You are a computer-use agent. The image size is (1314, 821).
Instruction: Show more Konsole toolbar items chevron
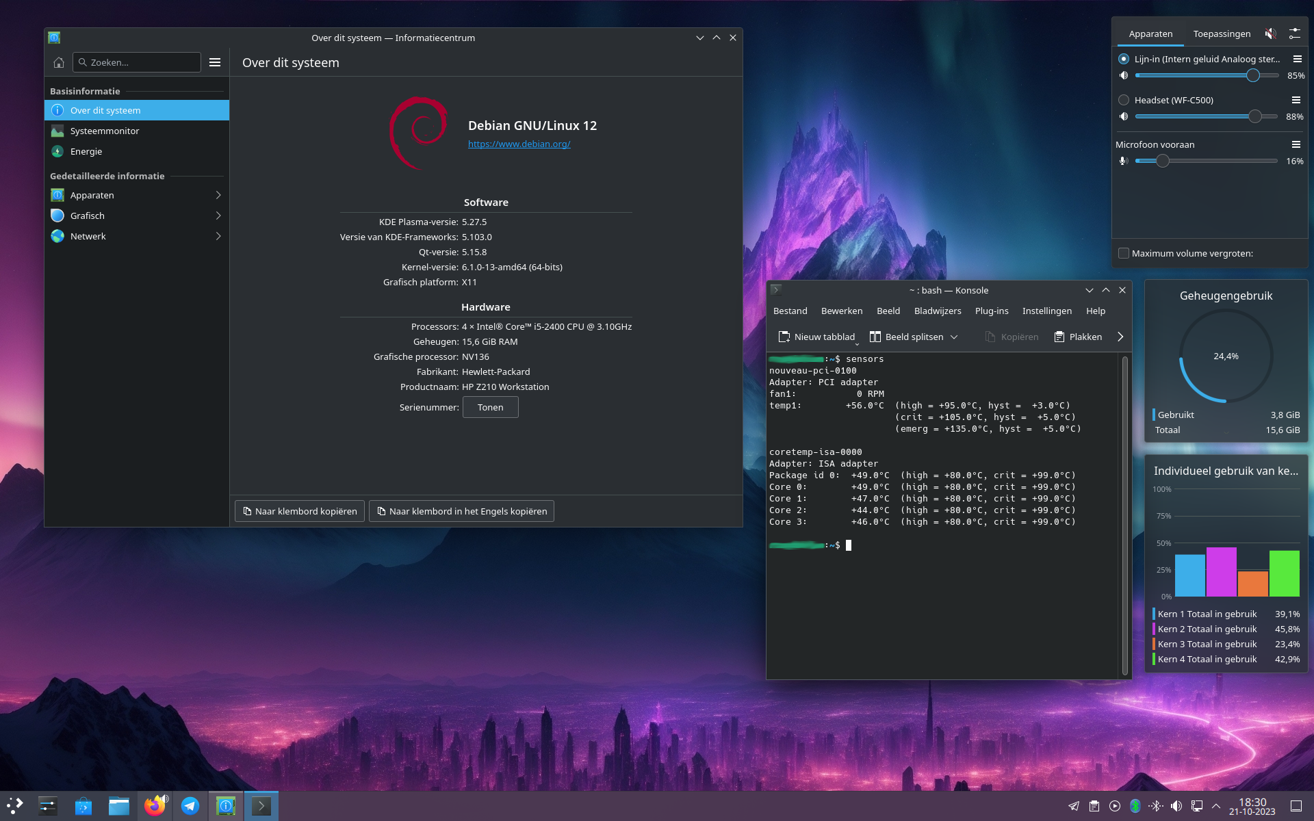point(1120,337)
